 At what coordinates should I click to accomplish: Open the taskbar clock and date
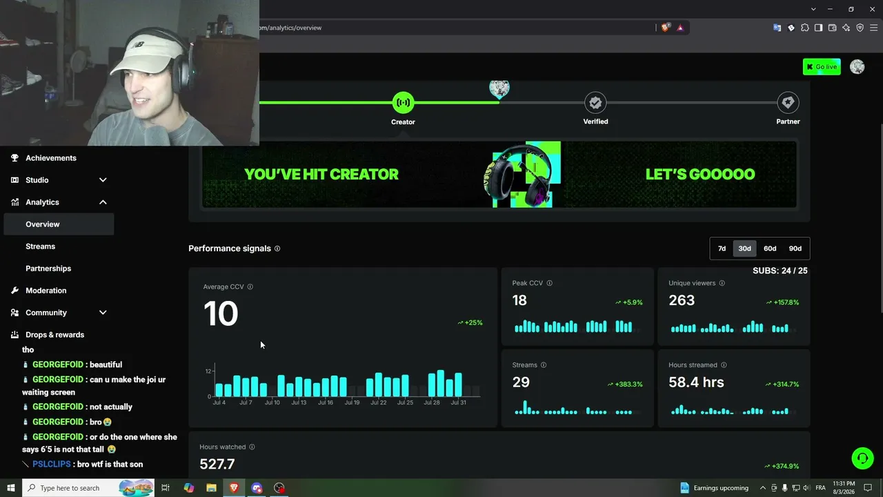tap(844, 488)
